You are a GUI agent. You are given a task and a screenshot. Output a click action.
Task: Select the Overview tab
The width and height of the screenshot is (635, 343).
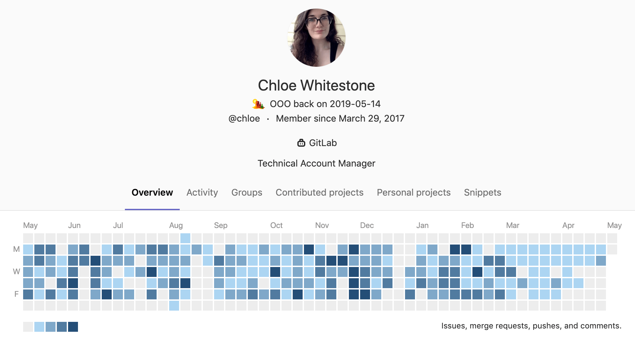click(x=152, y=192)
